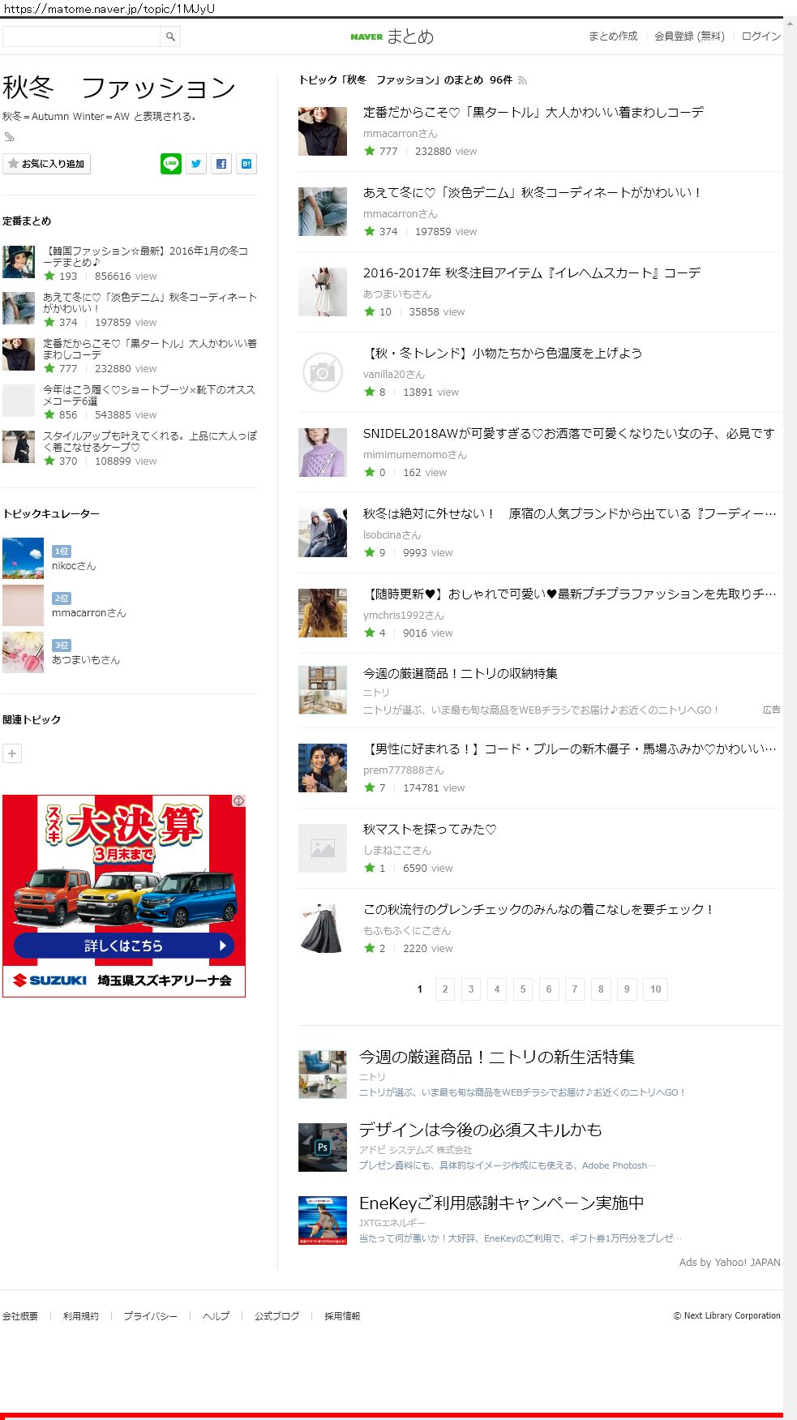Open the 黒タートル coordinate article title

click(533, 112)
